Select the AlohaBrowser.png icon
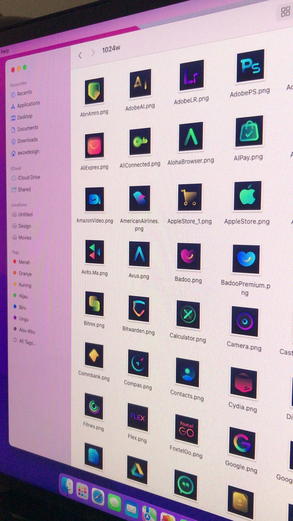The image size is (293, 521). [x=191, y=137]
